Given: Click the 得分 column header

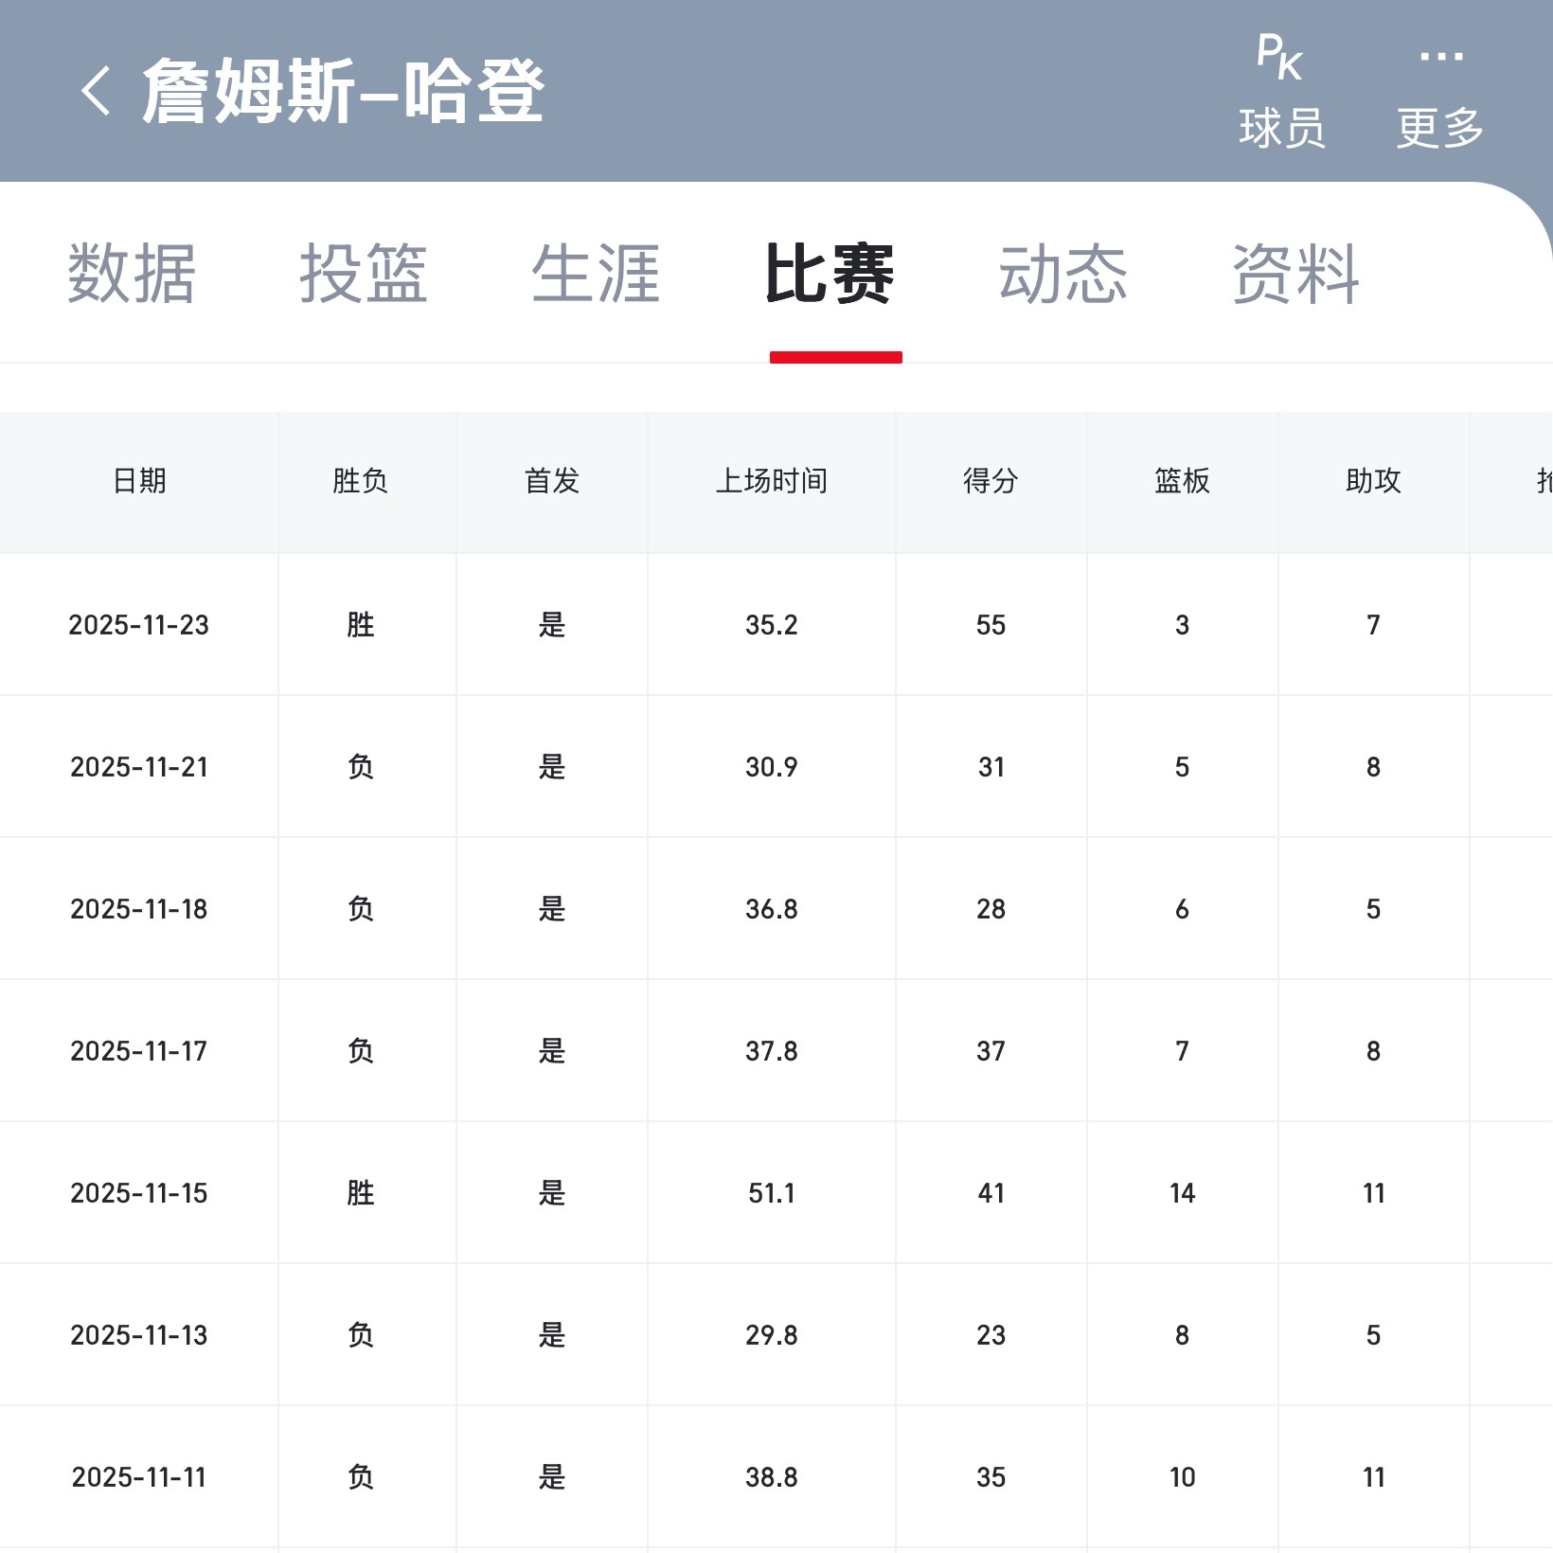Looking at the screenshot, I should click(990, 481).
